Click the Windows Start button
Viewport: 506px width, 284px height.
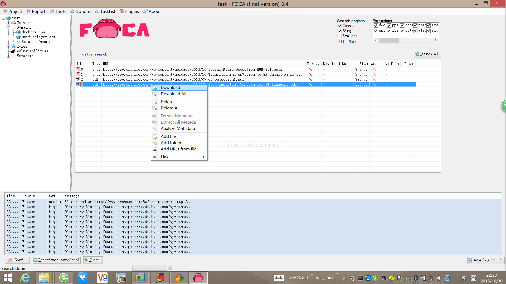(8, 278)
